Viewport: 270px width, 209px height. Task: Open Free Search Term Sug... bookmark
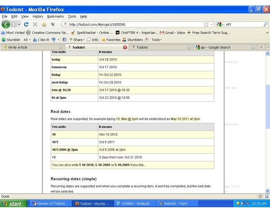tap(208, 33)
